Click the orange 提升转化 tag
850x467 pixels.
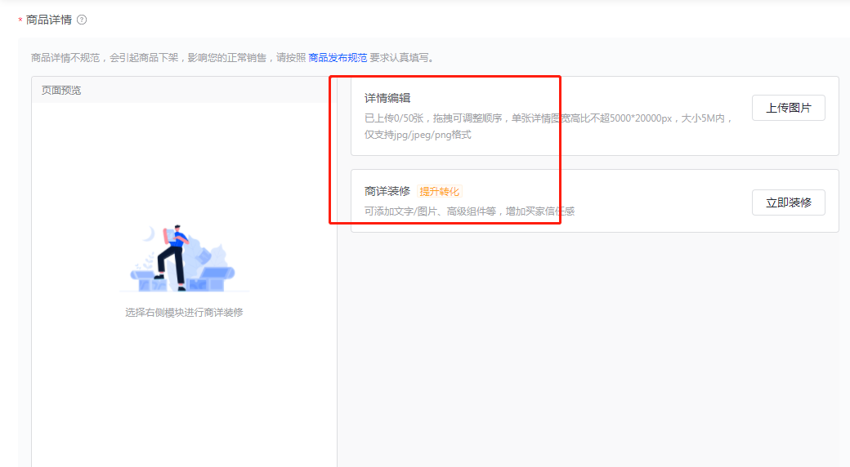[440, 192]
